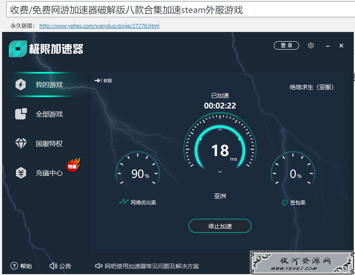Click the 永久链接 label
355x275 pixels.
[22, 26]
